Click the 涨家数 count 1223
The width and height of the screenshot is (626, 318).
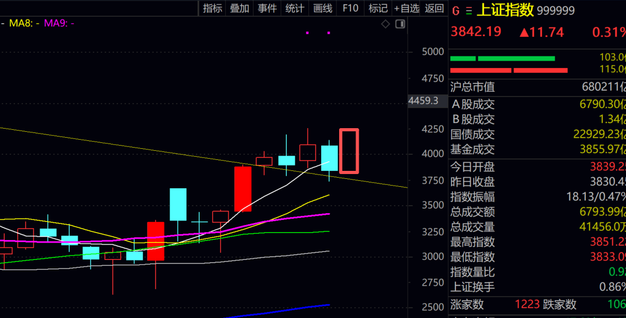click(527, 305)
